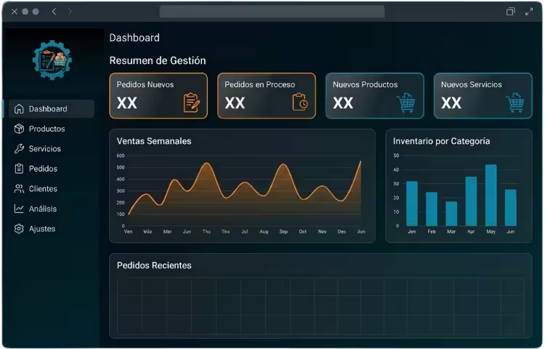
Task: Click the back arrow in the title bar
Action: click(x=54, y=12)
